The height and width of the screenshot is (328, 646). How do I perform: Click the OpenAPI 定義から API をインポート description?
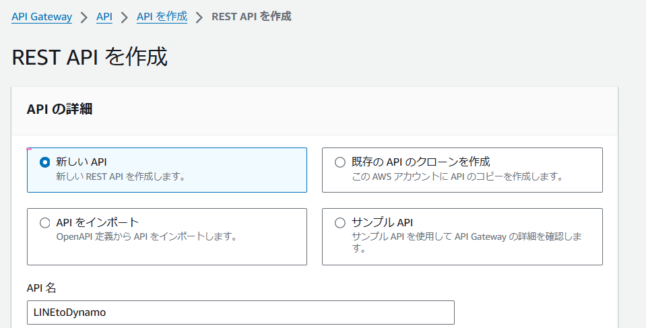pyautogui.click(x=147, y=237)
